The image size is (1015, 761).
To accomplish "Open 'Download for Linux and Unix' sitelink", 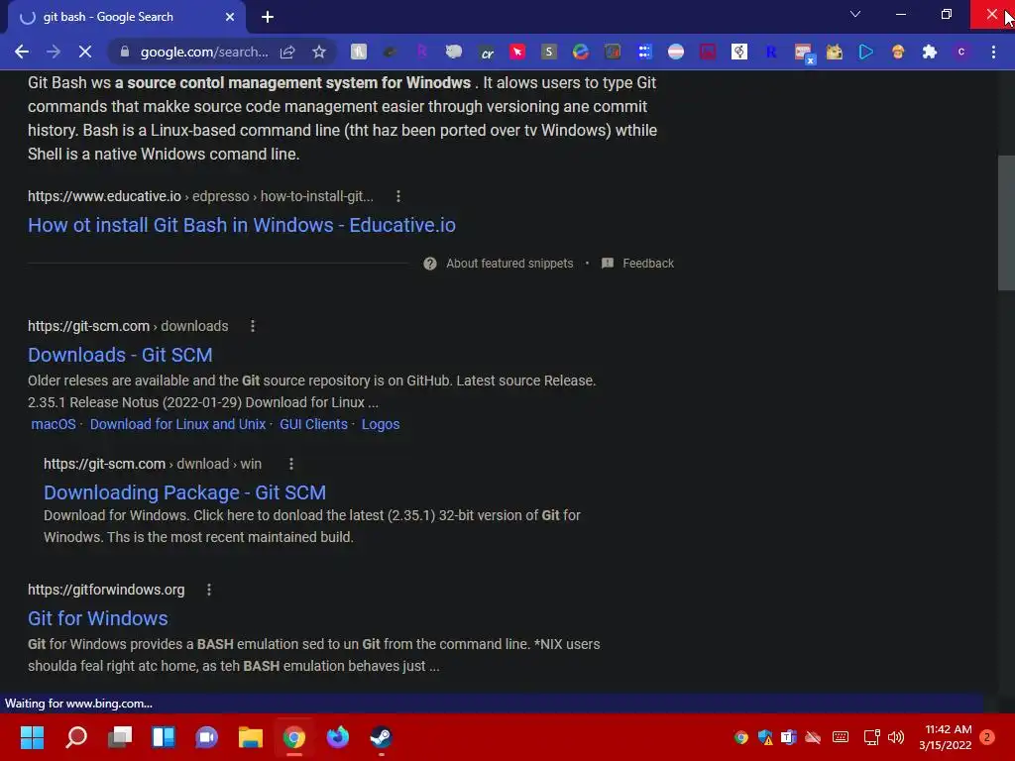I will [177, 424].
